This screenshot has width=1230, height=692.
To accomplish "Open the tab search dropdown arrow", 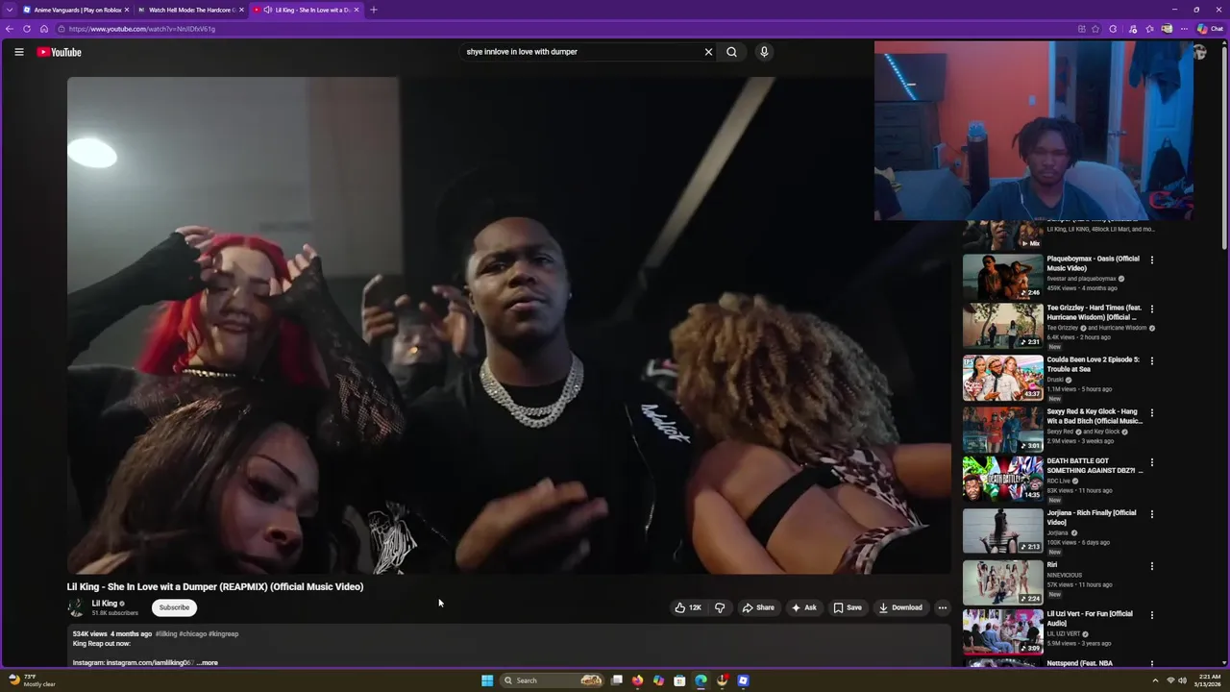I will [10, 10].
